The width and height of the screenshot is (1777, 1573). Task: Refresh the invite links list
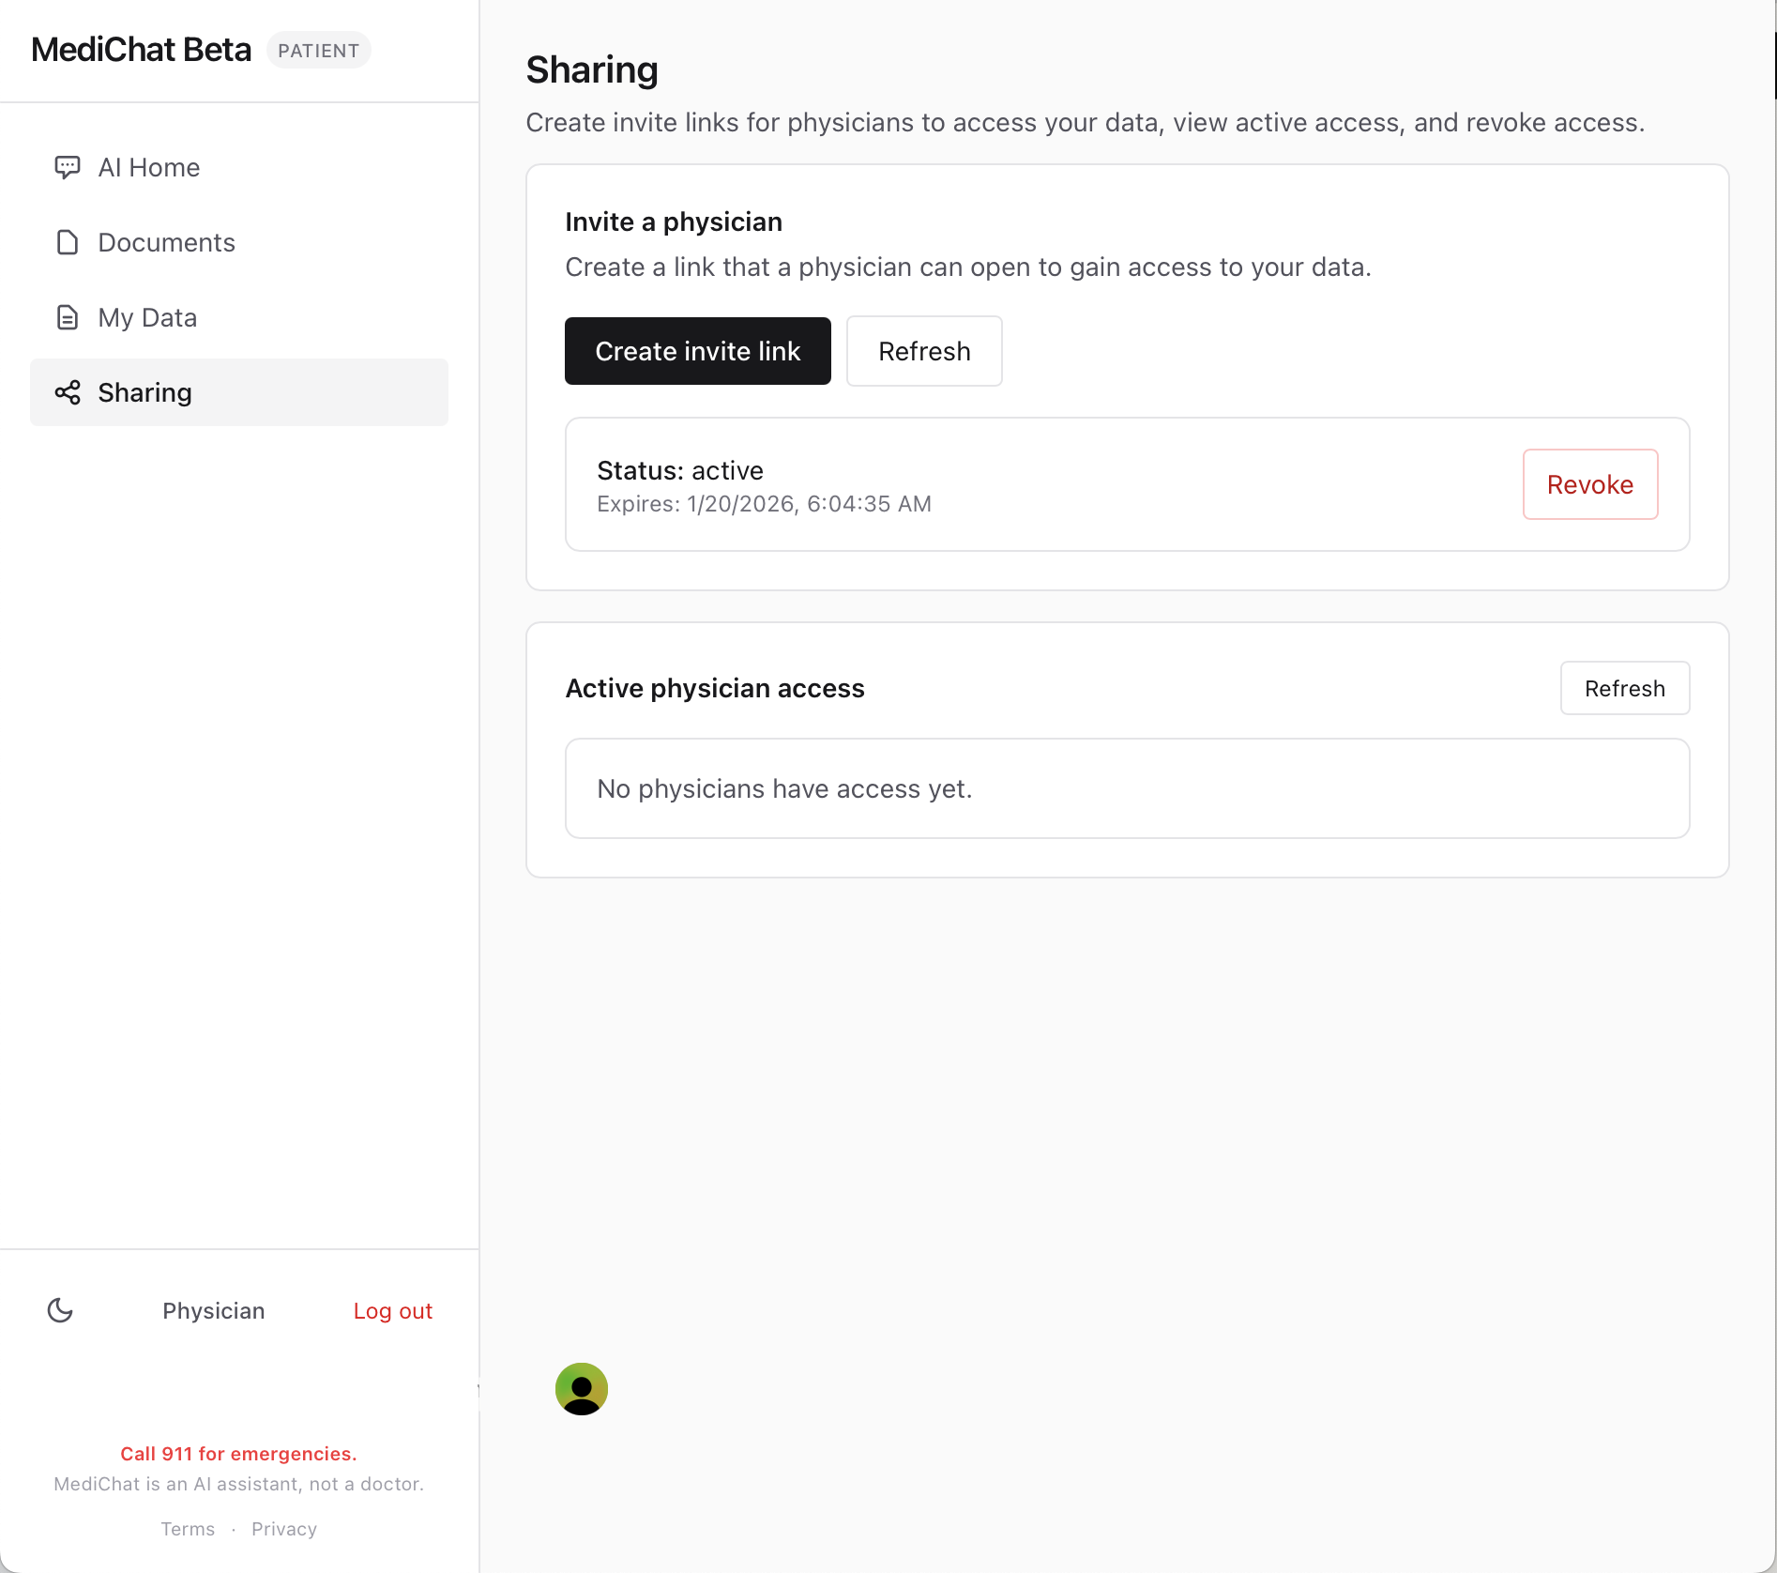click(924, 351)
